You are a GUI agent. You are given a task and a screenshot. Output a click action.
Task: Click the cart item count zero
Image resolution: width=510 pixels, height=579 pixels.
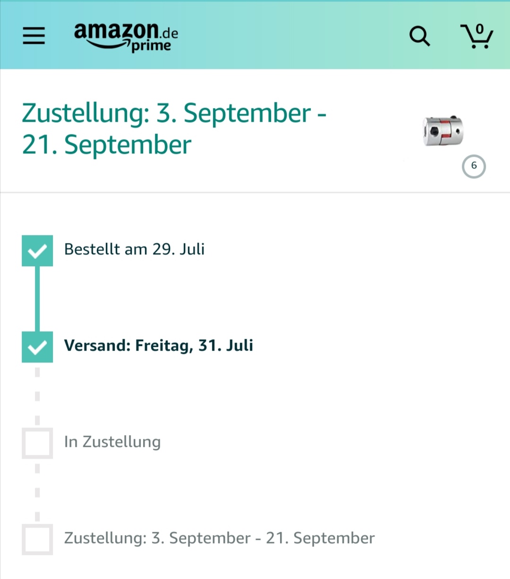[x=480, y=29]
